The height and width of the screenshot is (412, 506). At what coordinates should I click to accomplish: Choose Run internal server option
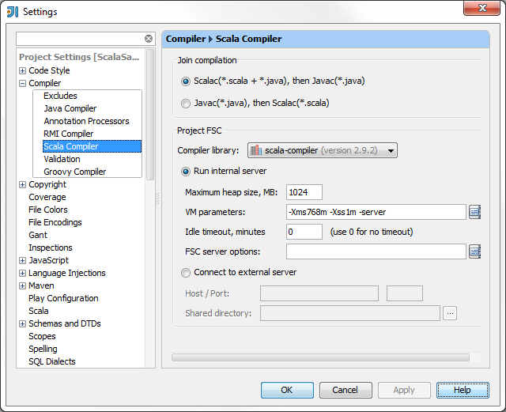186,171
